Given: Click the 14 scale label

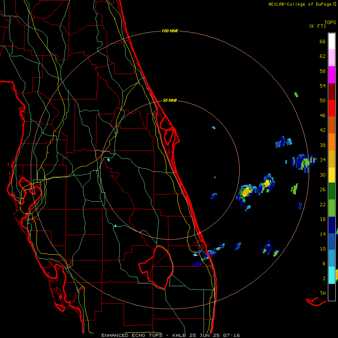Looking at the screenshot, I should tap(323, 234).
